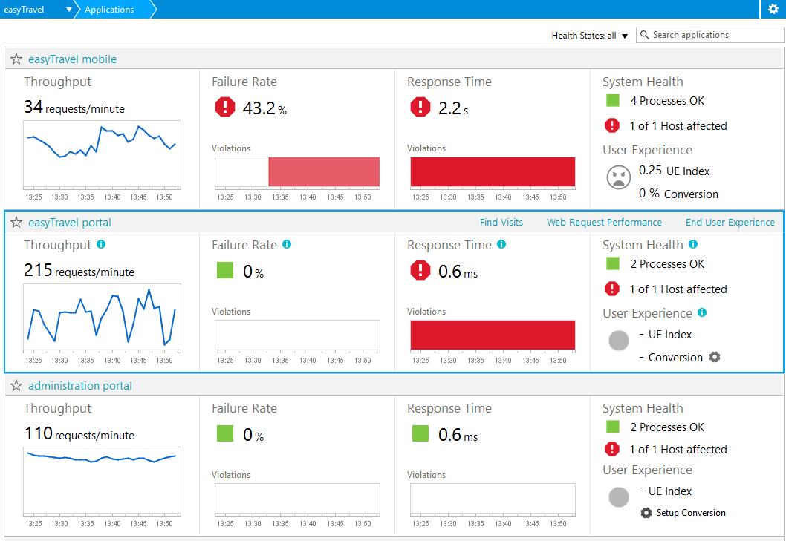
Task: Open the settings gear in the top bar
Action: [x=773, y=9]
